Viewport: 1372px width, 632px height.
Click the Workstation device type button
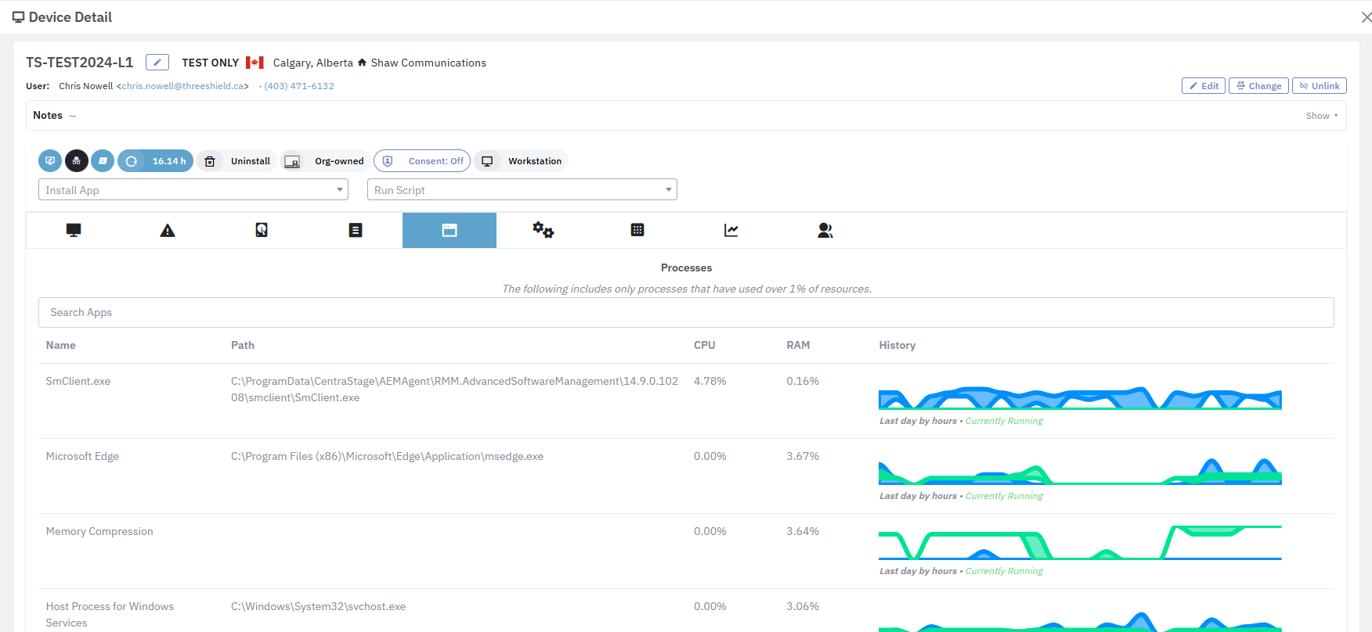point(521,161)
